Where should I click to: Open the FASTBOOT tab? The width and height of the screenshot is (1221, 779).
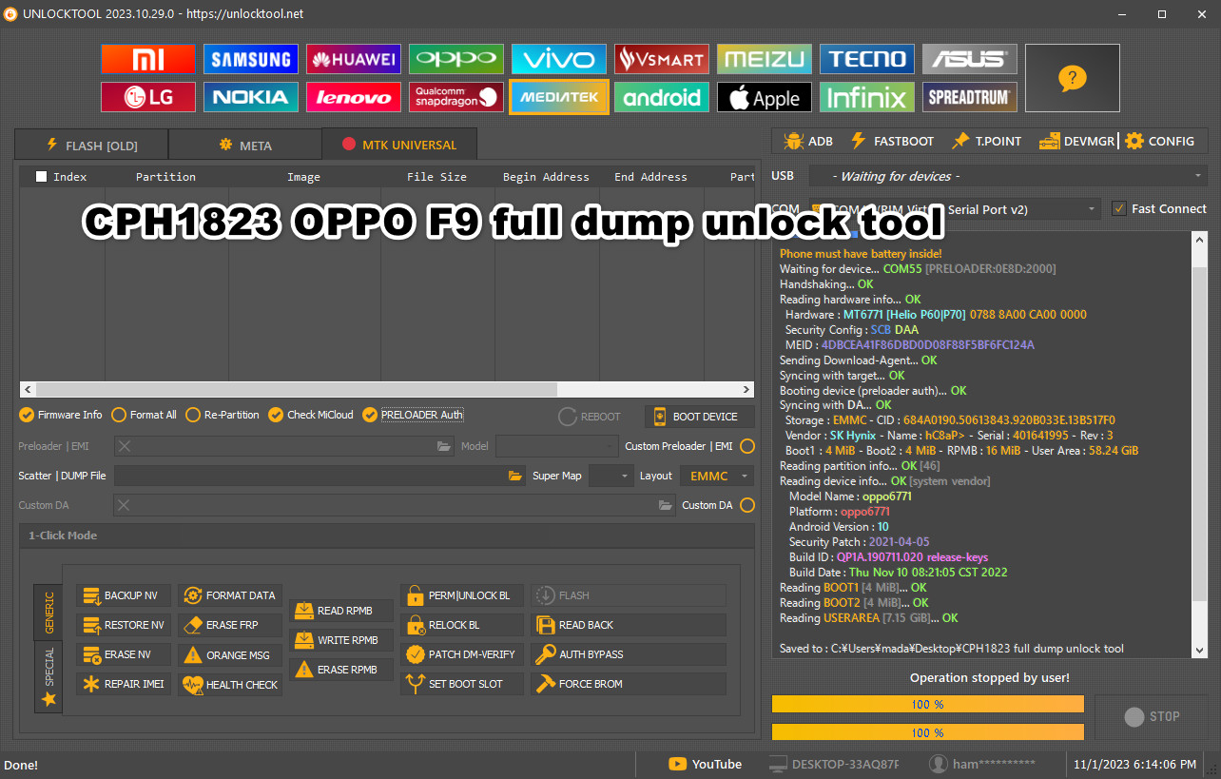[892, 141]
